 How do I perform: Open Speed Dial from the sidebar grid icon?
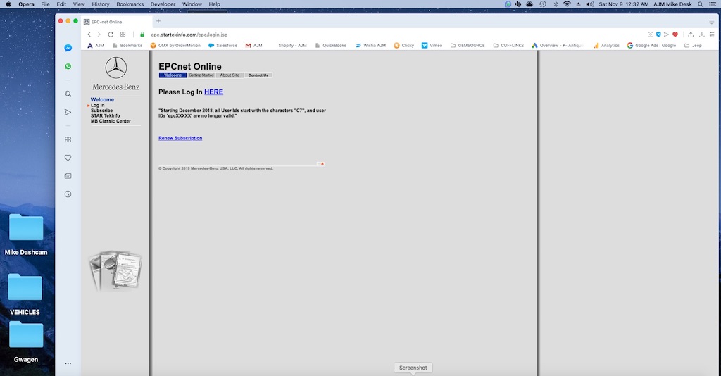click(68, 139)
